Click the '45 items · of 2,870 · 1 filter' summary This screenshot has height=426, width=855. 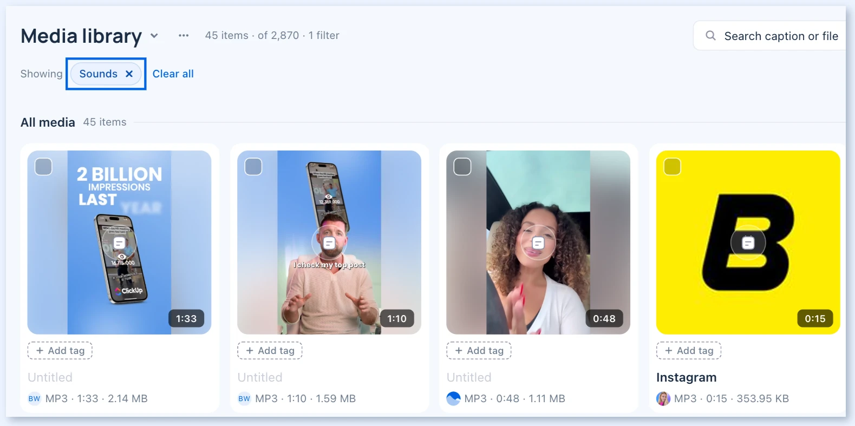(272, 36)
